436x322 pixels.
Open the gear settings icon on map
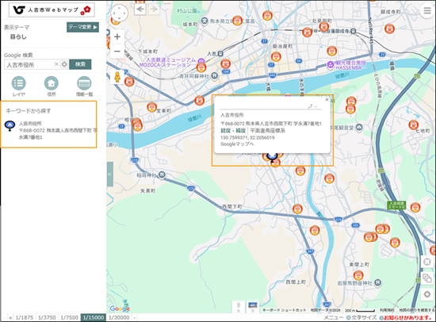point(427,294)
